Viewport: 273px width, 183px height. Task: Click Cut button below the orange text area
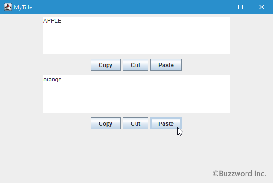136,123
